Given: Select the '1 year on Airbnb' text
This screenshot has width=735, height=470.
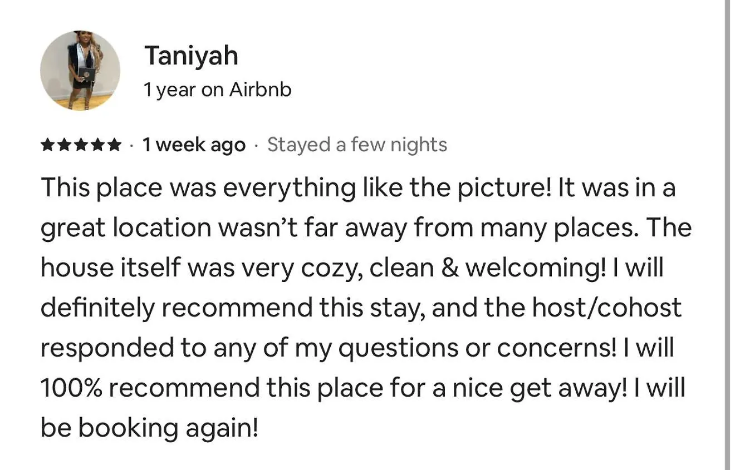Looking at the screenshot, I should [x=218, y=90].
